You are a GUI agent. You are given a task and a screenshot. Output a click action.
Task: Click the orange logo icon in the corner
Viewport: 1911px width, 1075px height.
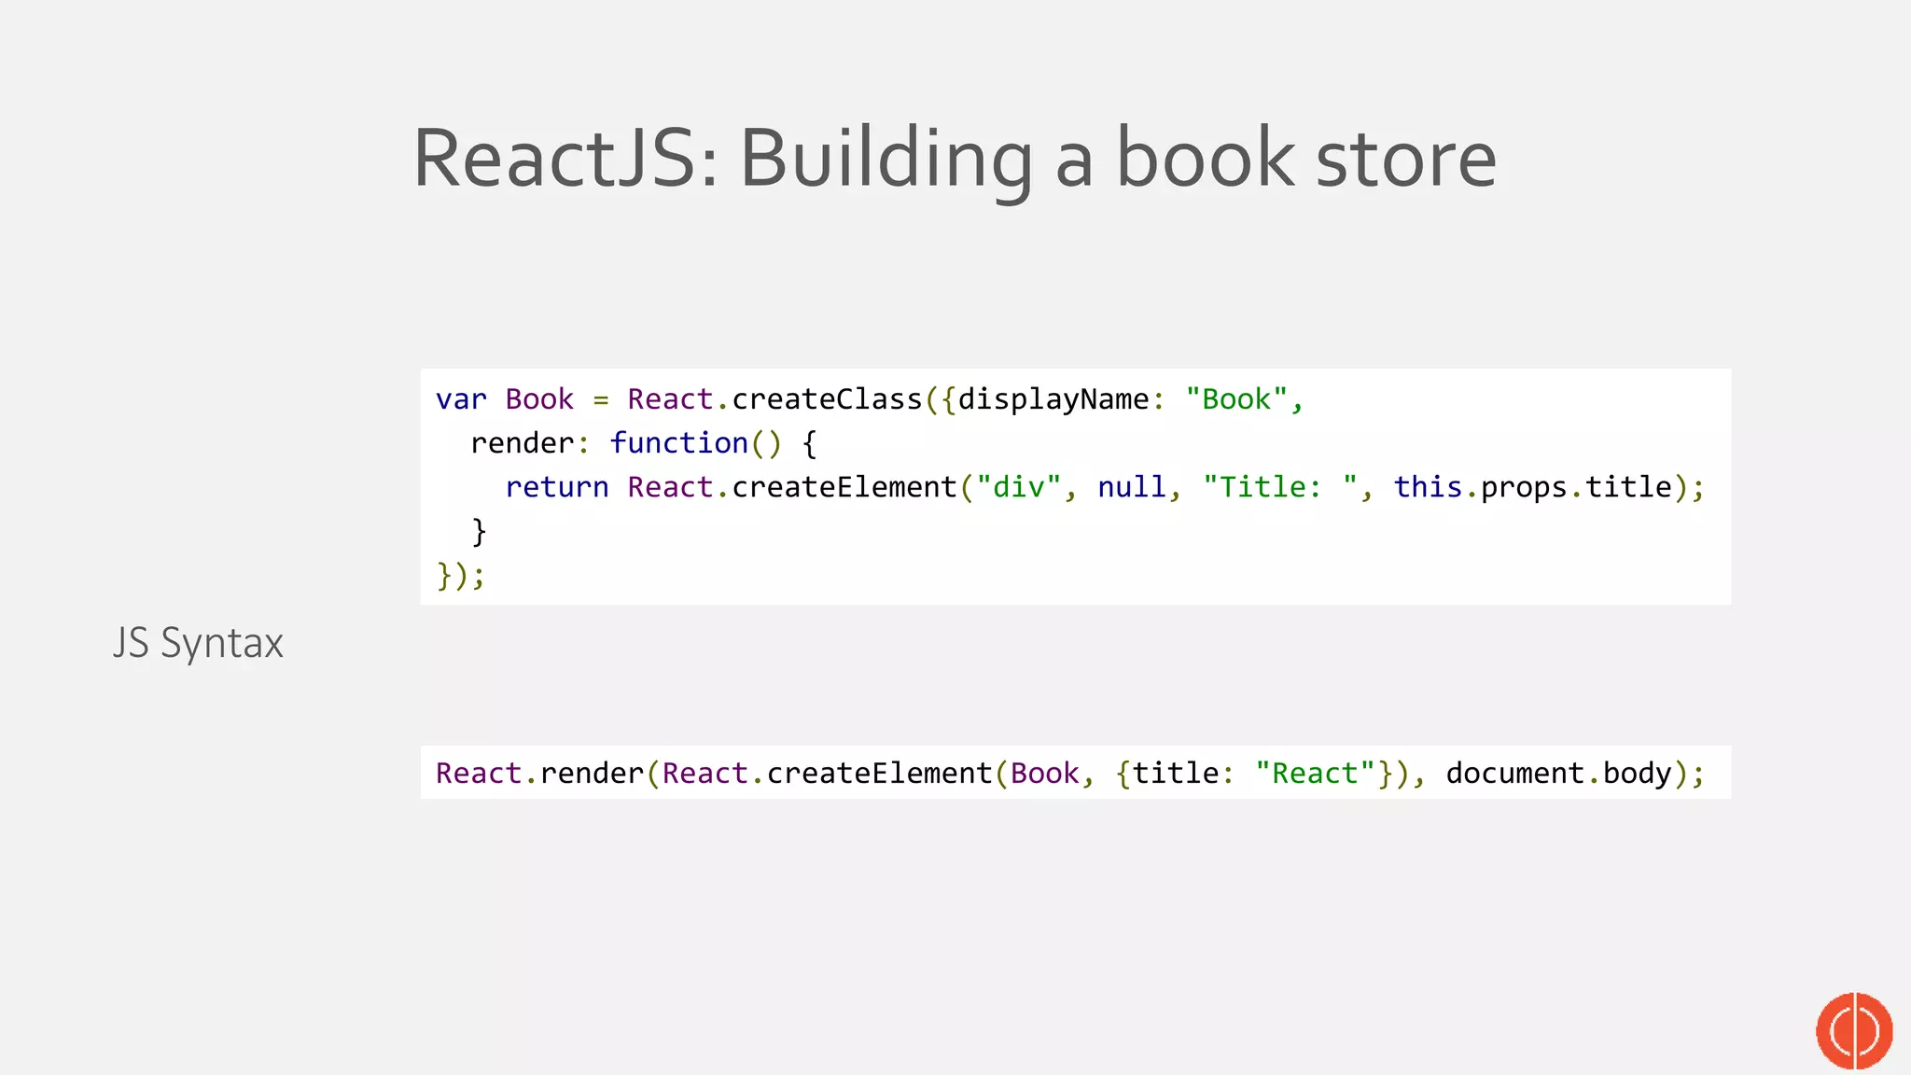pyautogui.click(x=1854, y=1031)
